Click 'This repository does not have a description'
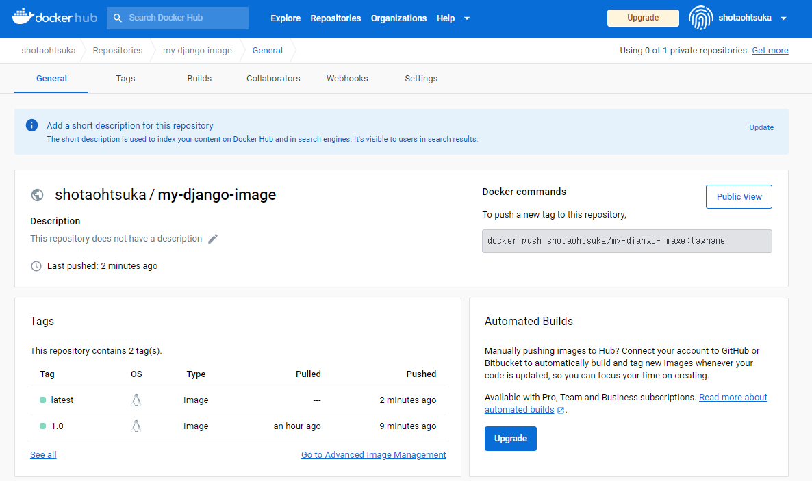Image resolution: width=812 pixels, height=481 pixels. pos(116,238)
